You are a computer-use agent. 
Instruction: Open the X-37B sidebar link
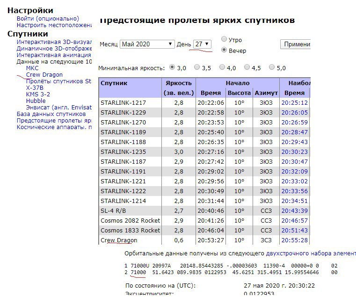tap(35, 87)
